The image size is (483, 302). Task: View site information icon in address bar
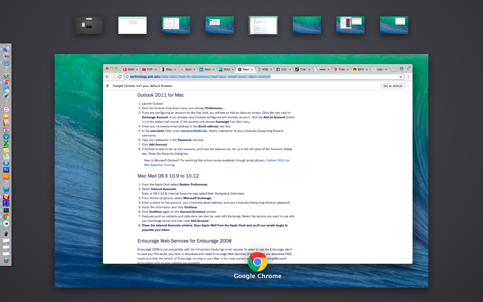[x=127, y=77]
